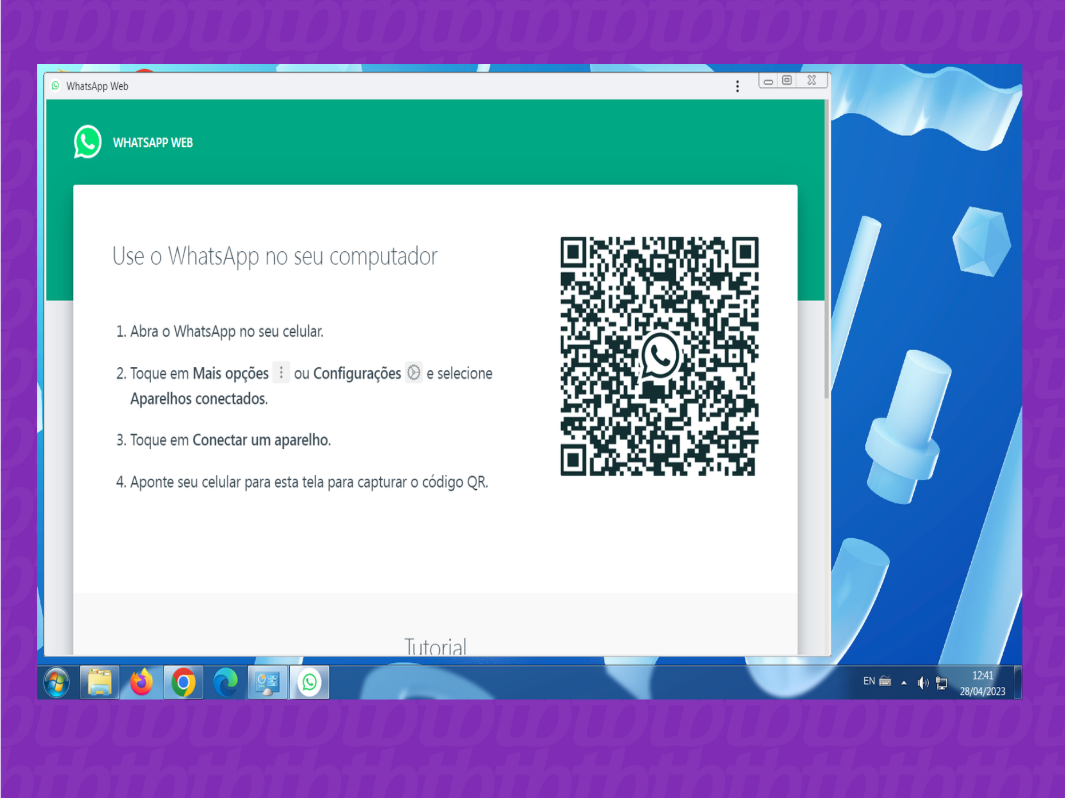Click the WhatsApp QR code to scan
This screenshot has height=798, width=1065.
tap(659, 356)
